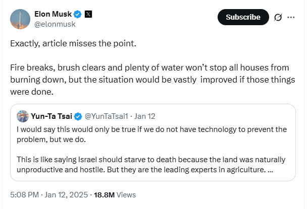The image size is (307, 209).
Task: Click the X affiliate badge icon
Action: click(89, 14)
